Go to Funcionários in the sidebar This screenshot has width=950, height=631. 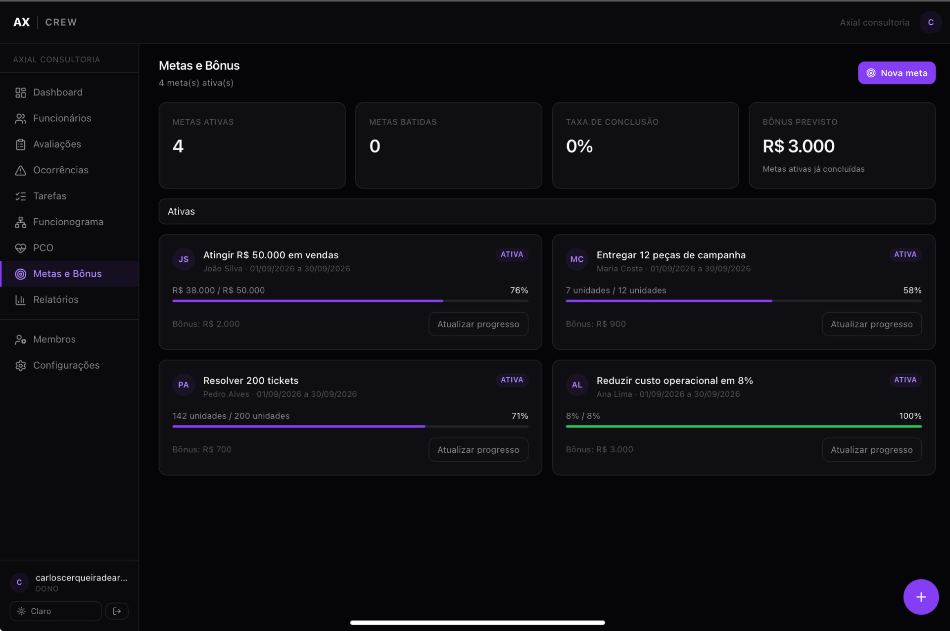[69, 118]
